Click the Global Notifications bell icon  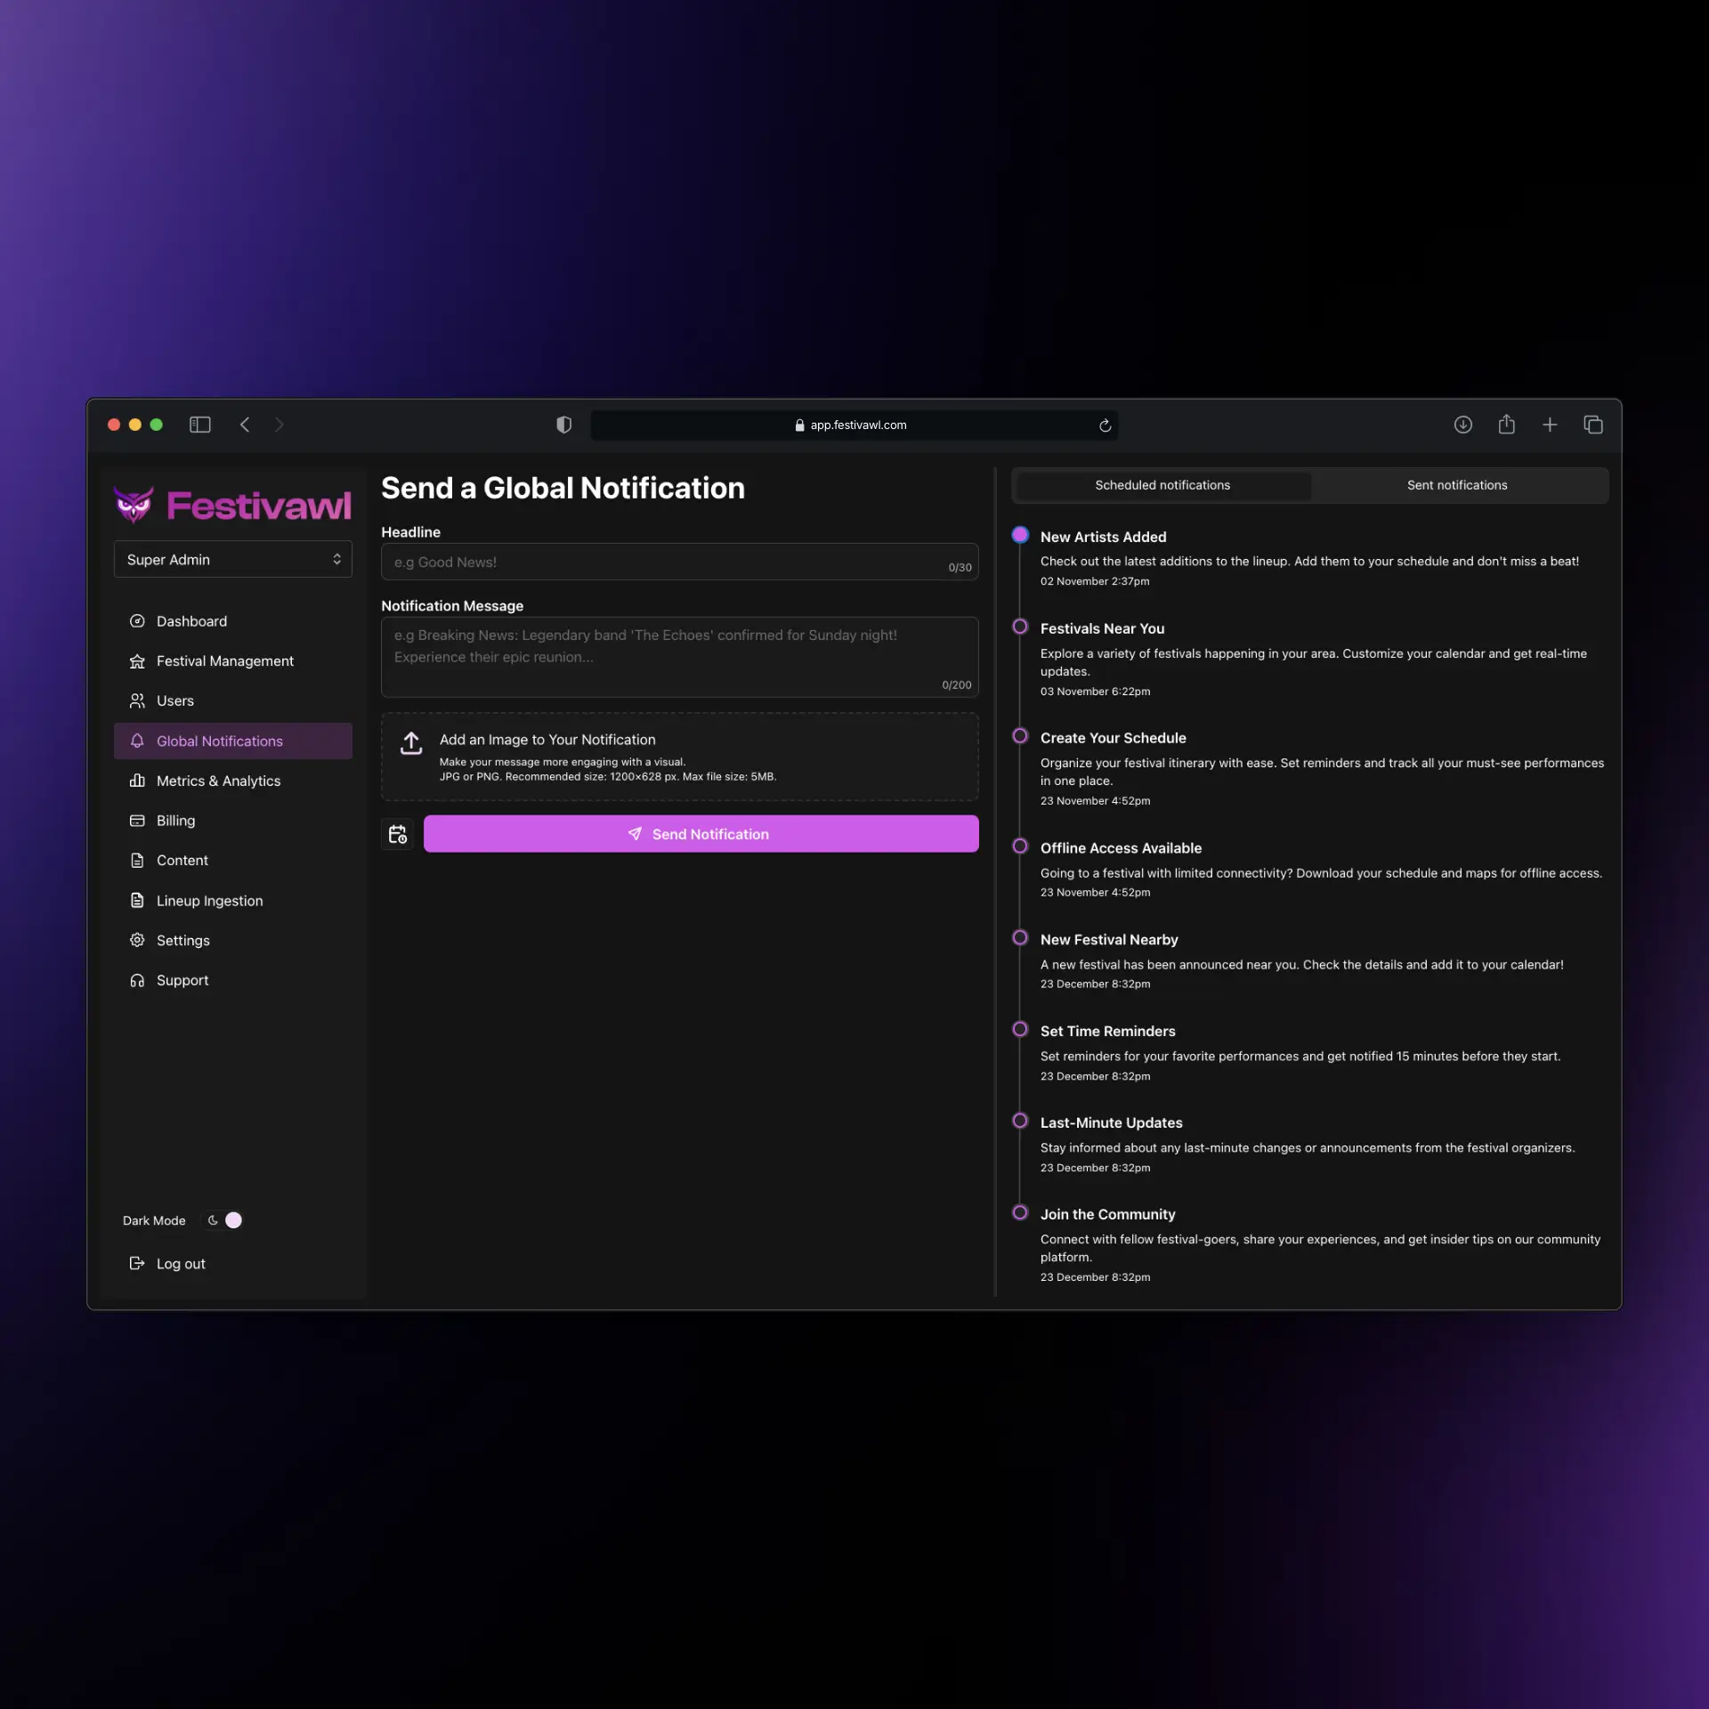137,741
